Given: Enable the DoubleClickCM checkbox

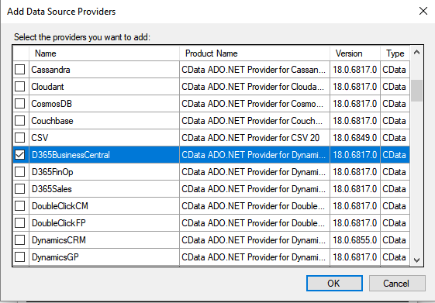Looking at the screenshot, I should coord(19,205).
